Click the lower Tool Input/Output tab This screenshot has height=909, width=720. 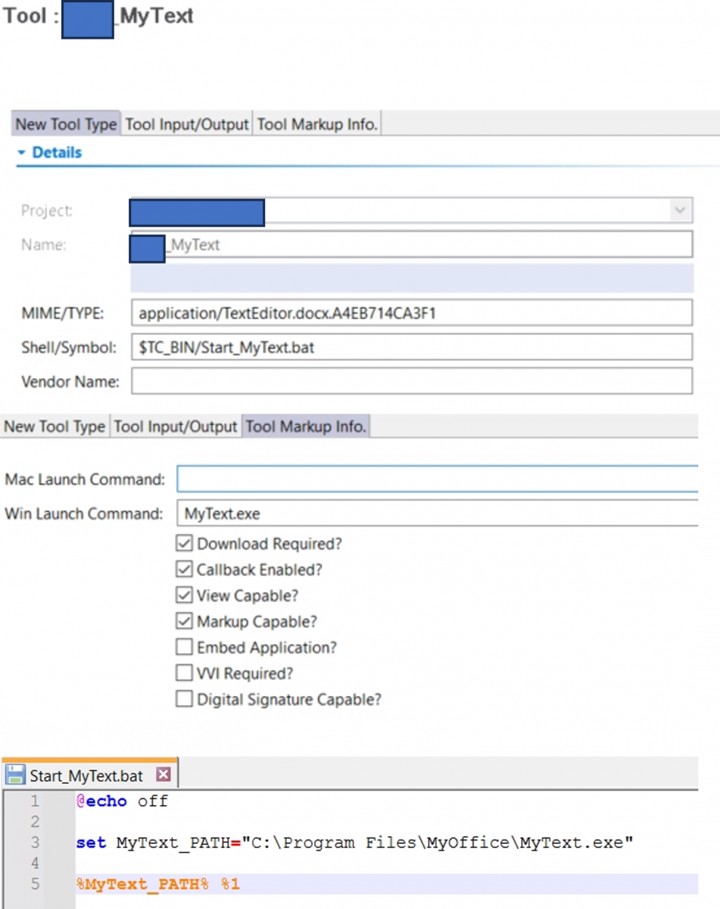[x=176, y=426]
